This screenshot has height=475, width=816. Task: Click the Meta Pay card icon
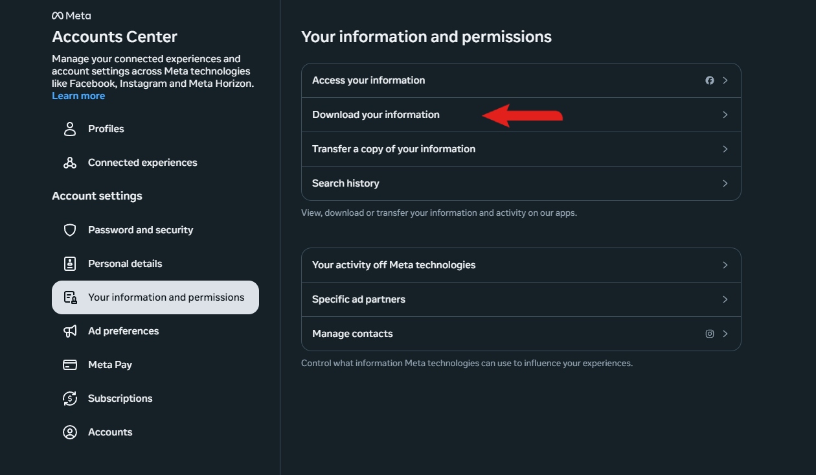tap(70, 365)
